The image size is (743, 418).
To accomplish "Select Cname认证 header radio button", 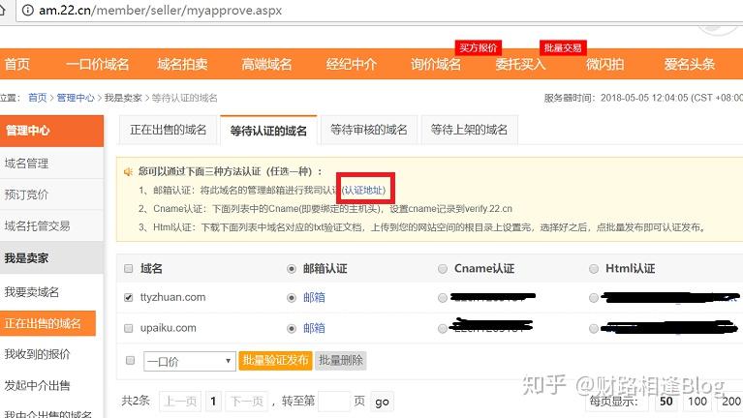I will pos(443,269).
